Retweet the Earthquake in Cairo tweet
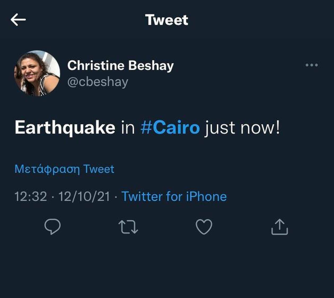 (x=128, y=227)
